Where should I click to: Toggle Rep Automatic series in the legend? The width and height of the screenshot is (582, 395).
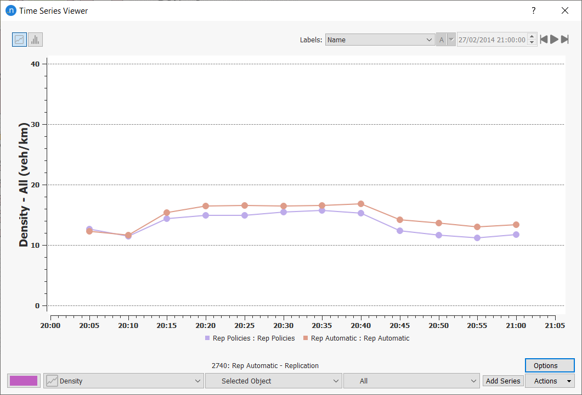click(x=355, y=338)
